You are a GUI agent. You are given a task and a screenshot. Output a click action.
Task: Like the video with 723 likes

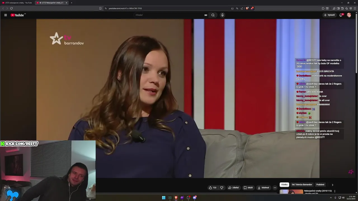(x=213, y=188)
